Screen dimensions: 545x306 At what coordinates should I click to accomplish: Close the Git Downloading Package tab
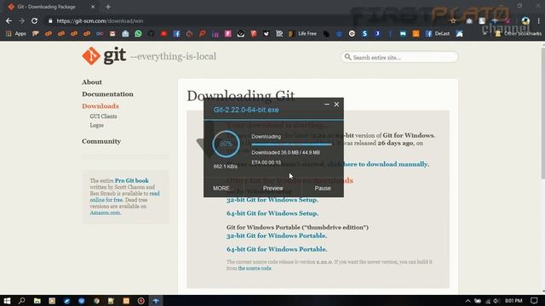click(x=93, y=7)
